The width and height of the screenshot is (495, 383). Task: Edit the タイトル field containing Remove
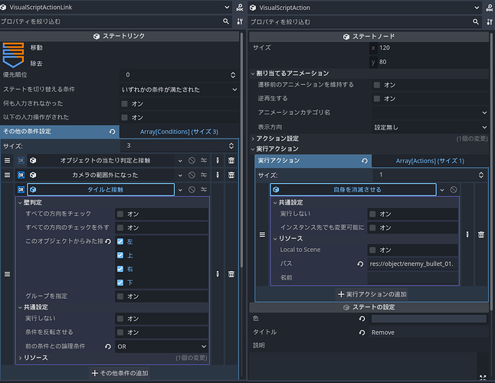[428, 332]
